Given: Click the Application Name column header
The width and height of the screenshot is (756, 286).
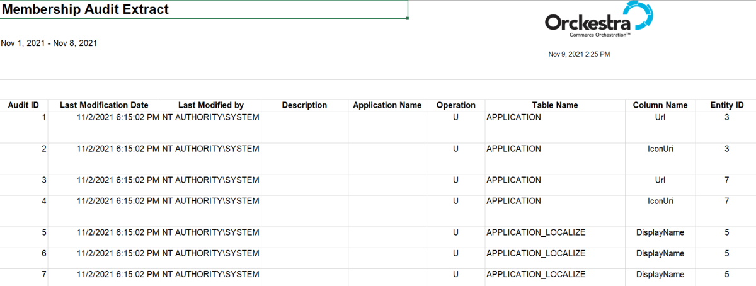Looking at the screenshot, I should (x=387, y=105).
